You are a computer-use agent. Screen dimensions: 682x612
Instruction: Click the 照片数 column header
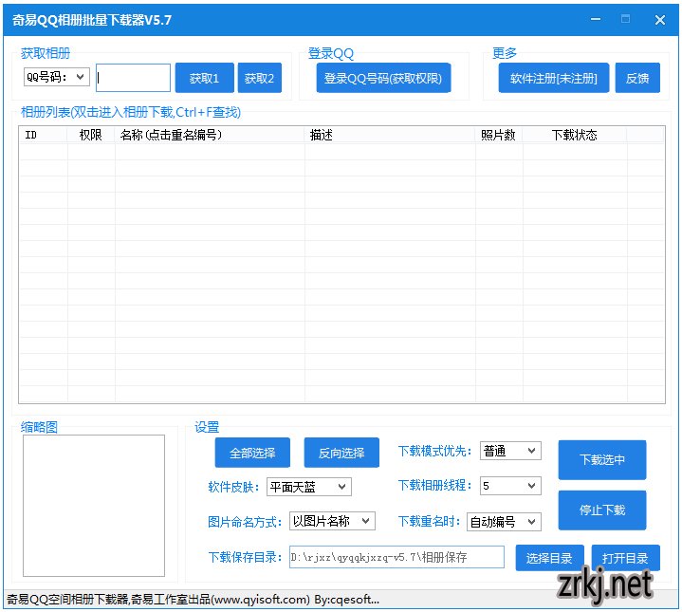[499, 135]
